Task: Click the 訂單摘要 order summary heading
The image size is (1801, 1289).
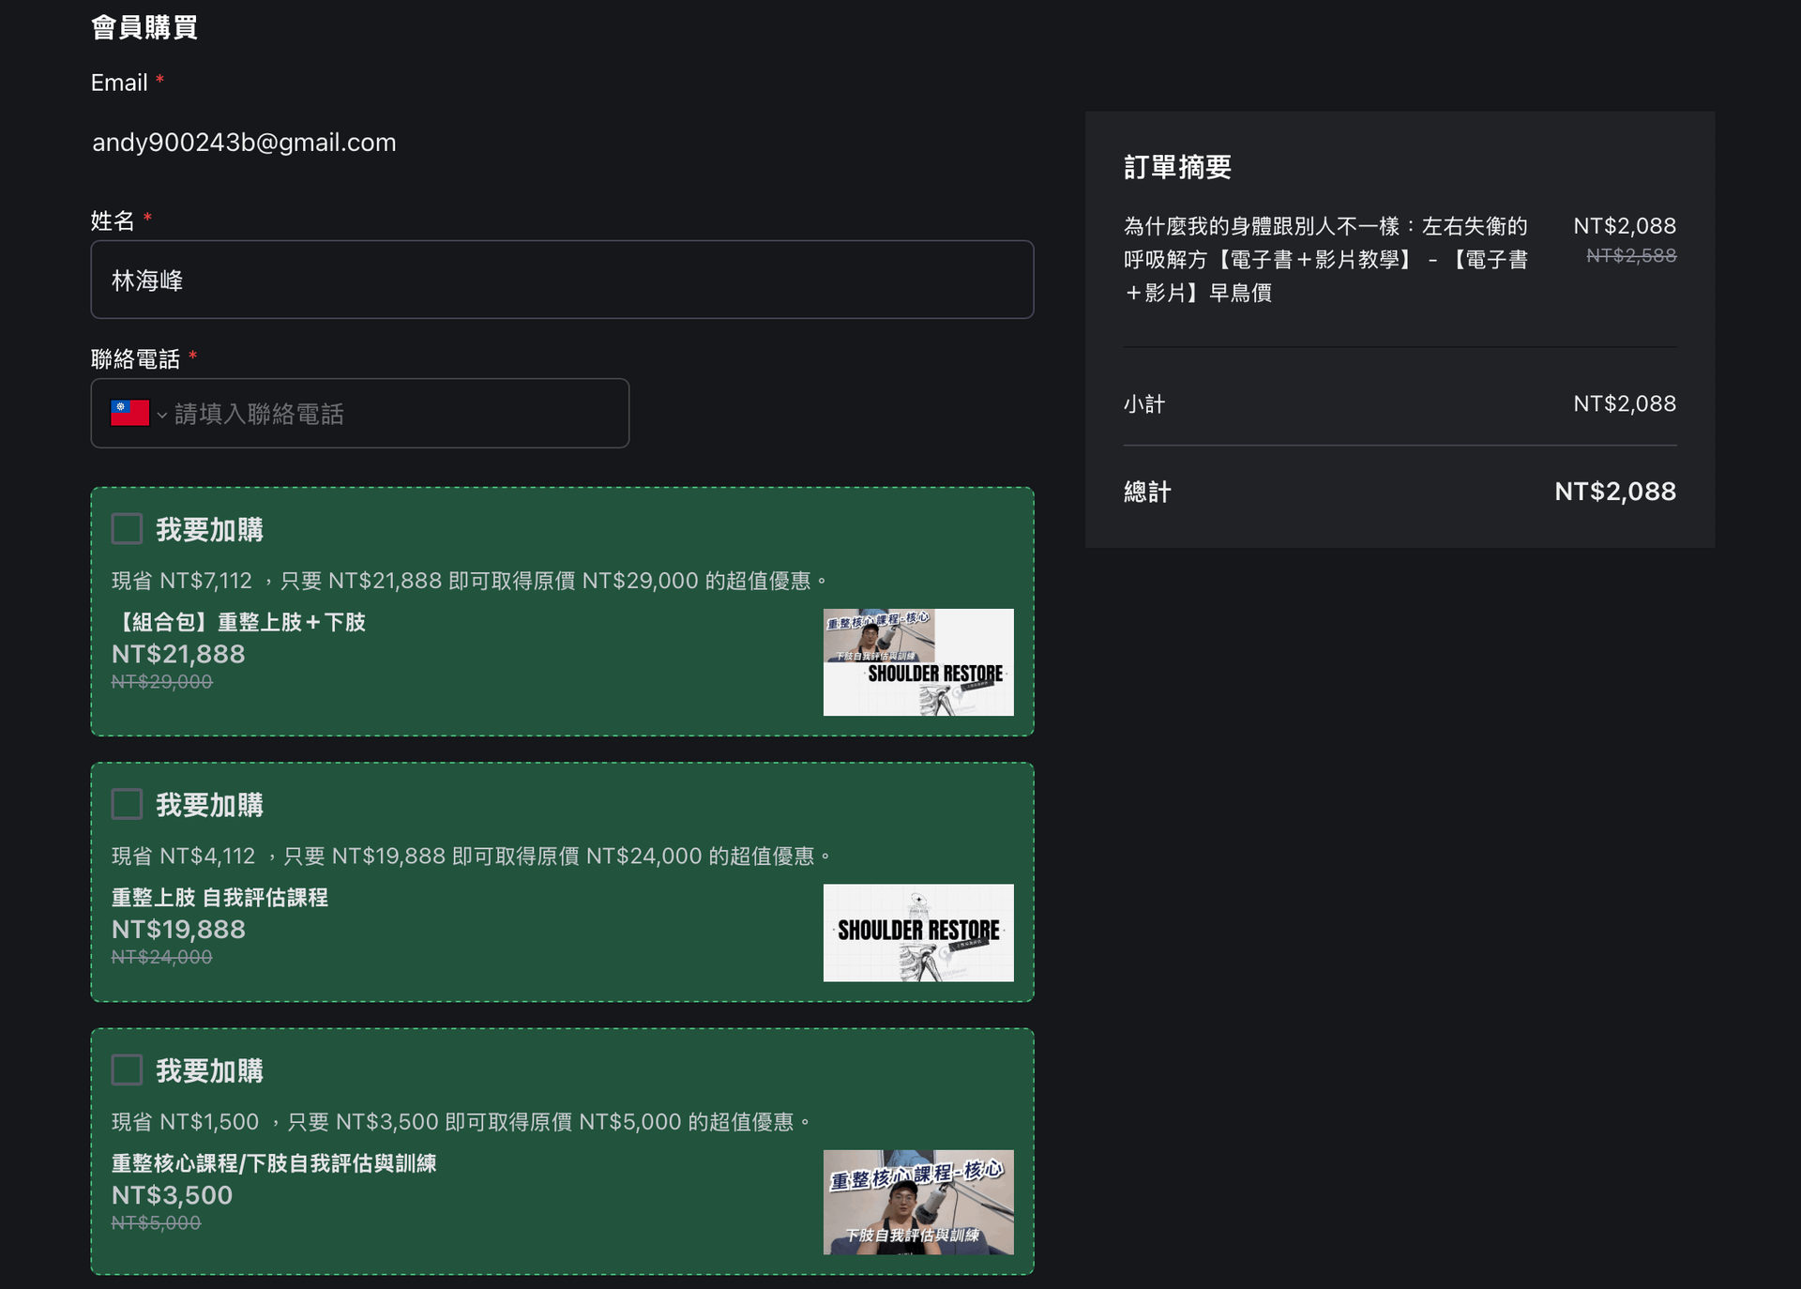Action: [1177, 167]
